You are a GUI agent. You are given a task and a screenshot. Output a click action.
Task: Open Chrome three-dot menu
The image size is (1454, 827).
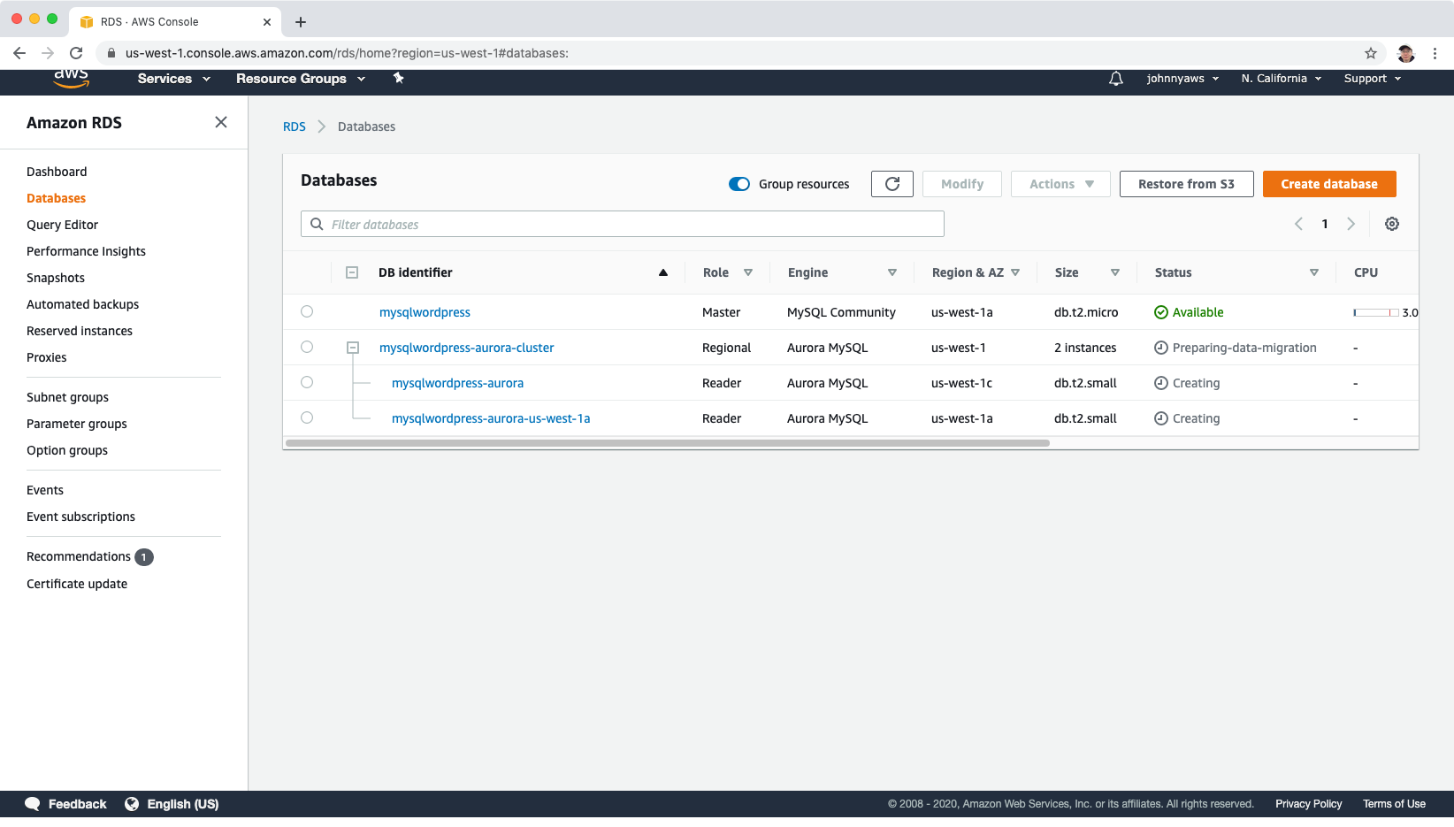[x=1435, y=53]
